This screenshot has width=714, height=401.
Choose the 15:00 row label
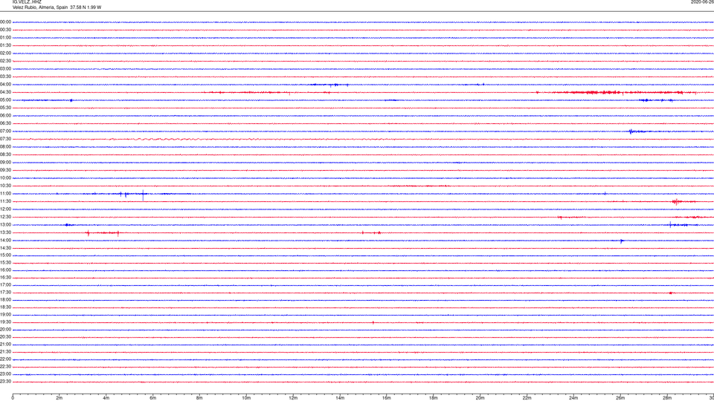(x=5, y=255)
